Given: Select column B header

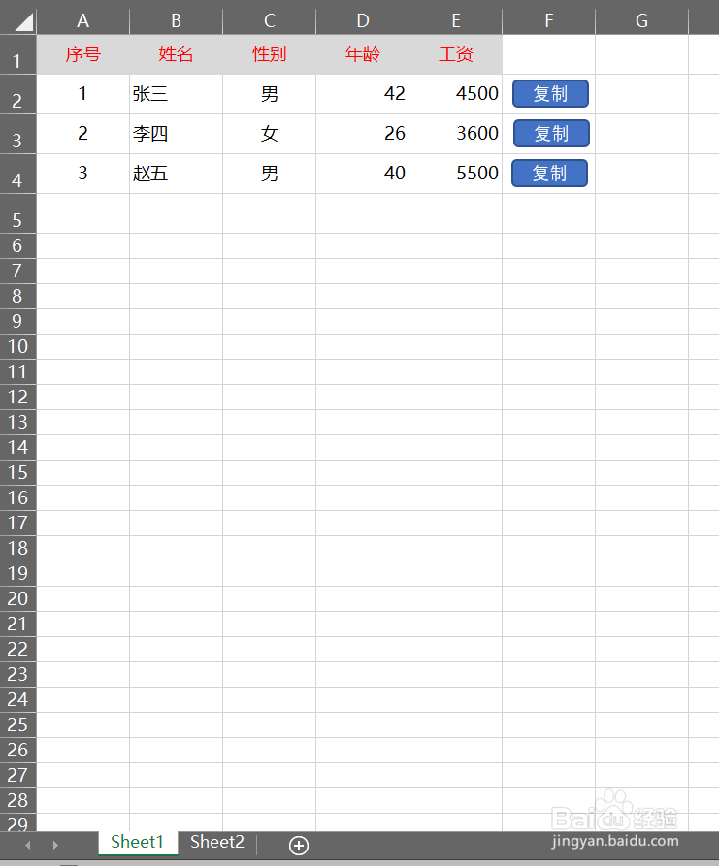Looking at the screenshot, I should 177,21.
